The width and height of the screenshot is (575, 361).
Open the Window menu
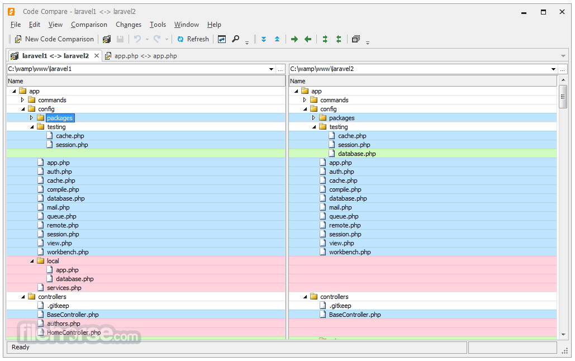(x=186, y=25)
